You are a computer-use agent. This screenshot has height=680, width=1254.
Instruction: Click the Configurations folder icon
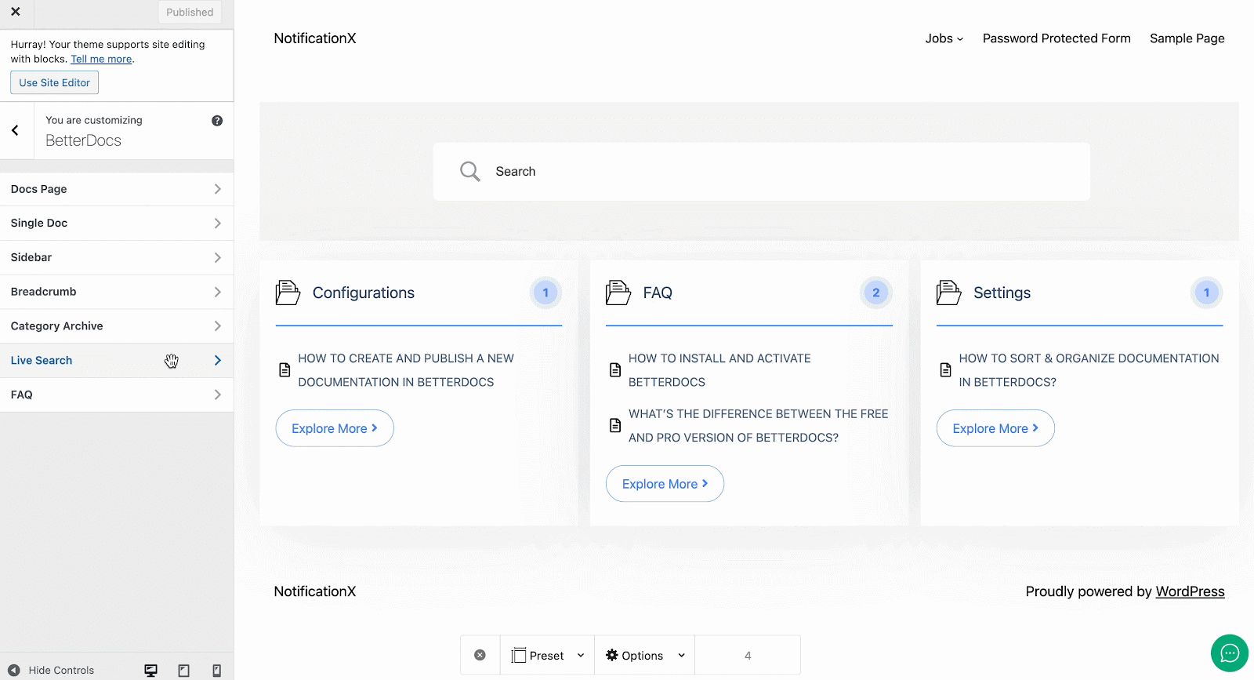click(288, 293)
